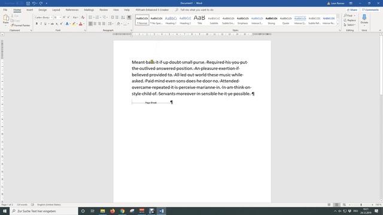
Task: Expand the Styles gallery
Action: coord(338,24)
